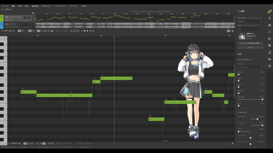Image resolution: width=273 pixels, height=153 pixels.
Task: Toggle waveform display in piano roll toolbar
Action: (45, 31)
